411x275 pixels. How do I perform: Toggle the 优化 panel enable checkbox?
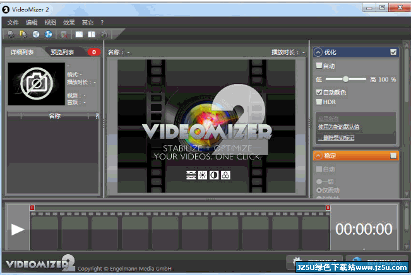(393, 52)
